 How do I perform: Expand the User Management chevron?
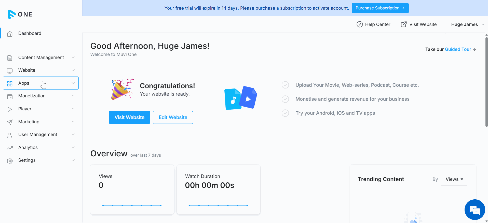point(73,135)
